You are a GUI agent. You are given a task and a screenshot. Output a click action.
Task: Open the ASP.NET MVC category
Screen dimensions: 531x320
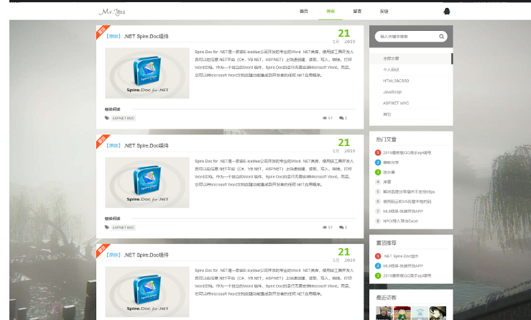coord(395,103)
